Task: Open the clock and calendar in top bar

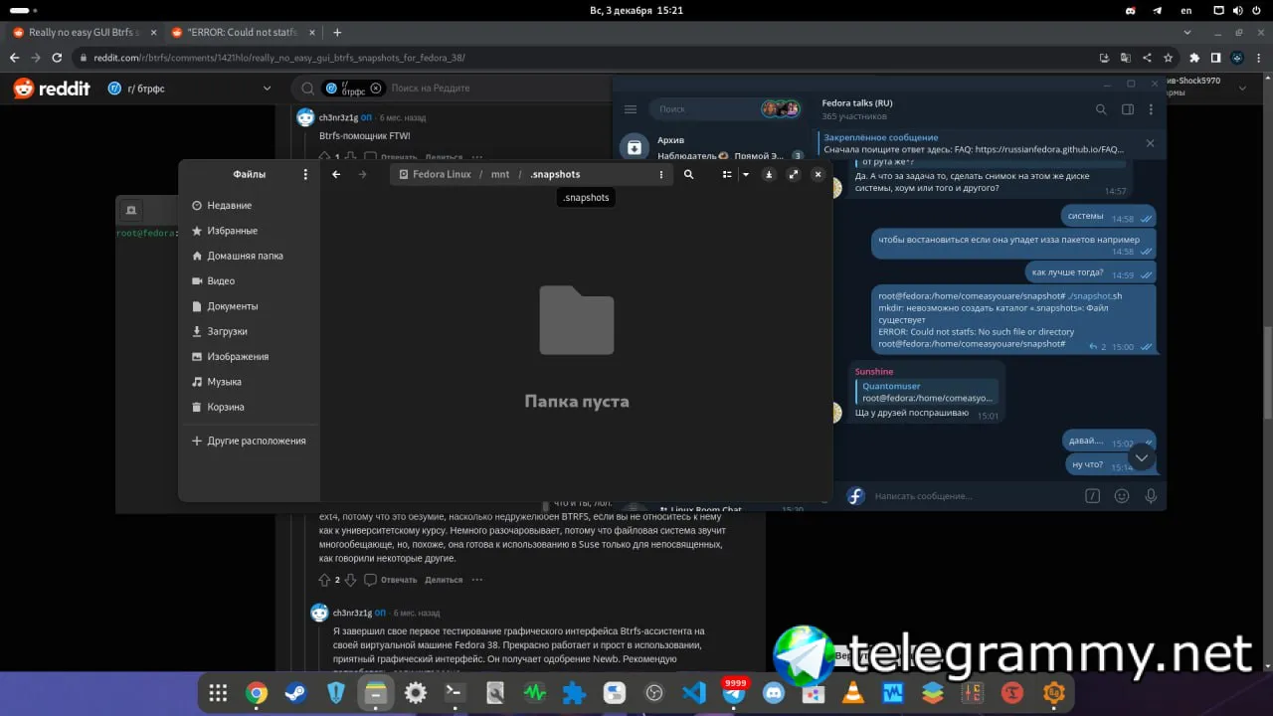Action: (636, 10)
